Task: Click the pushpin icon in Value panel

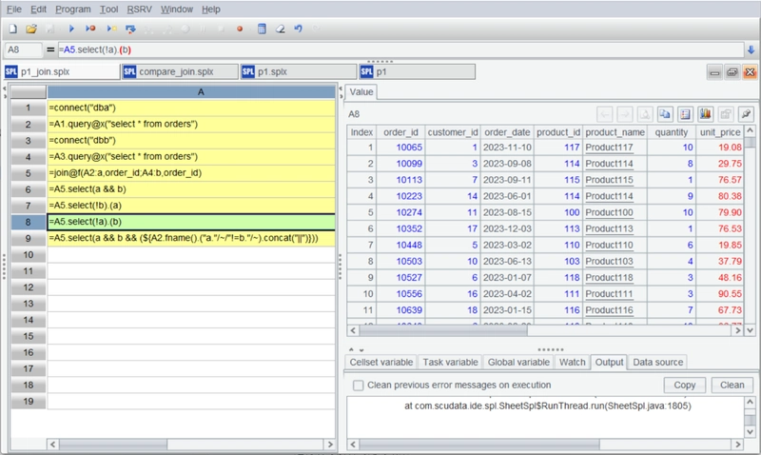Action: 746,114
